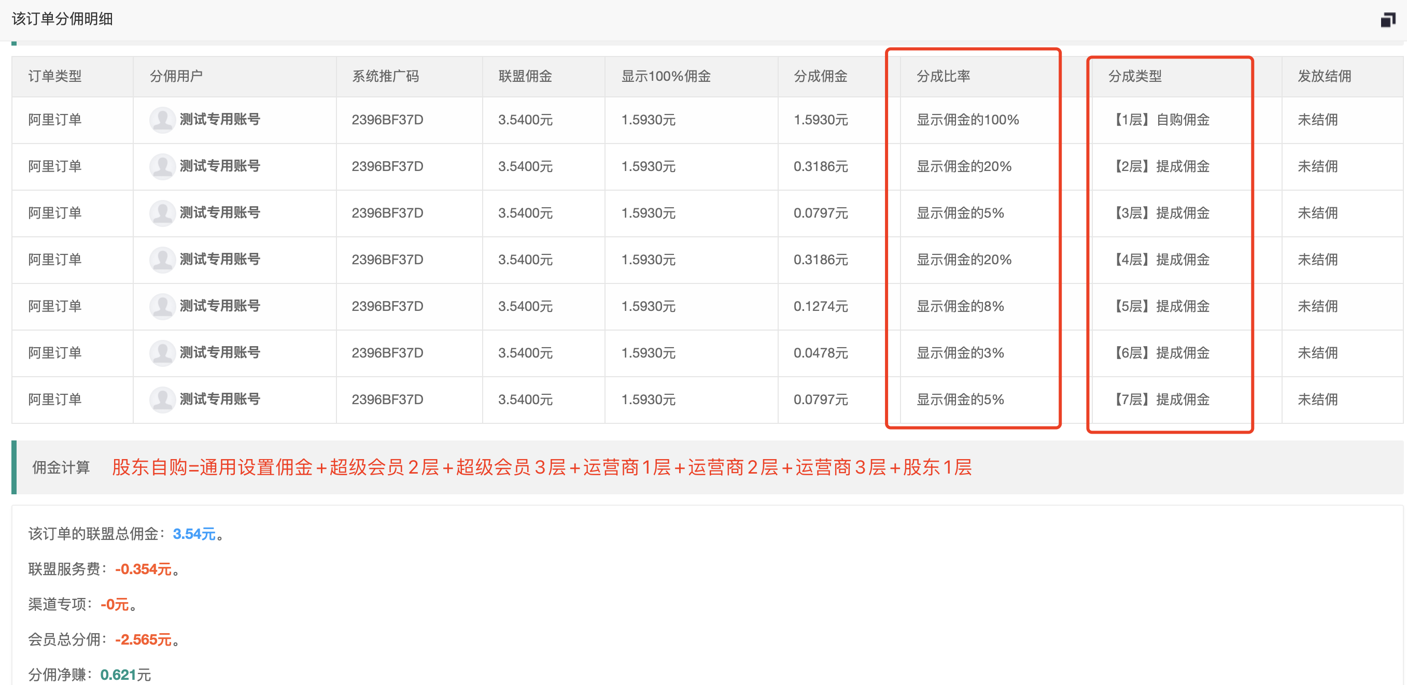This screenshot has height=685, width=1407.
Task: Click promotion code 2396BF37D in the first row
Action: click(388, 120)
